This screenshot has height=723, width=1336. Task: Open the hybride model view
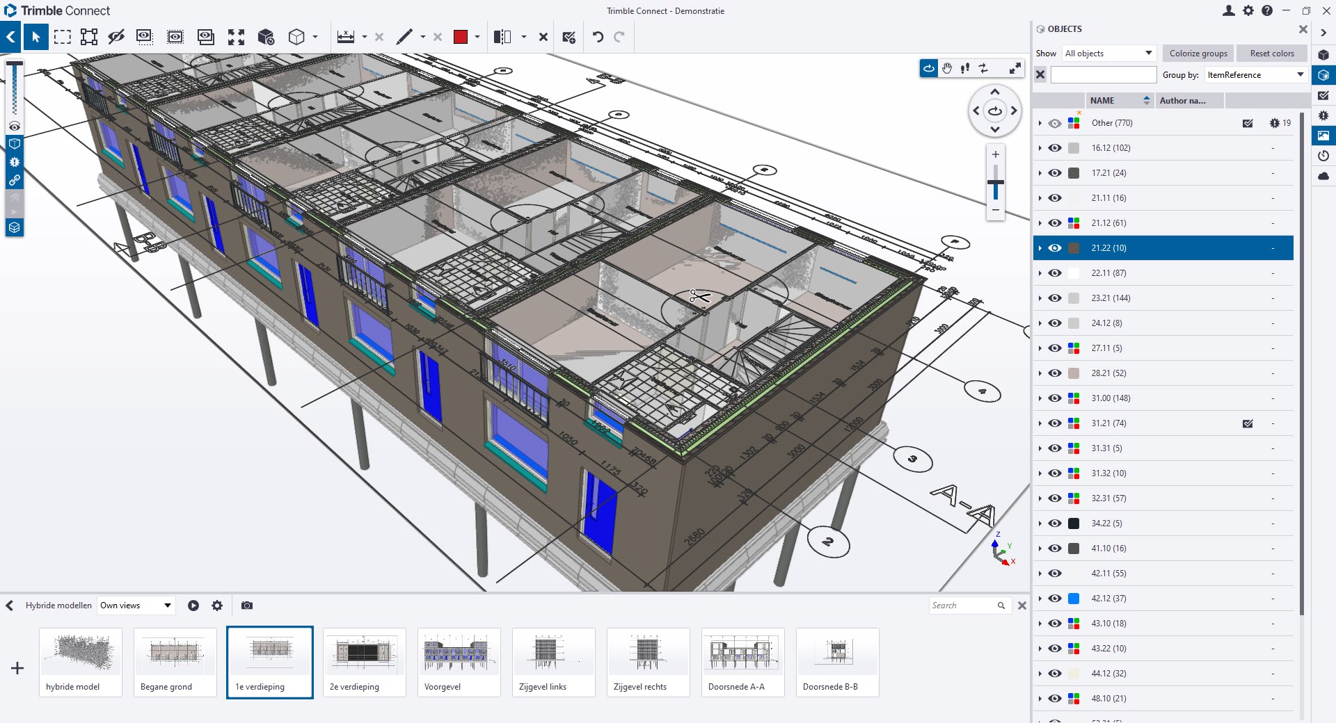tap(81, 662)
